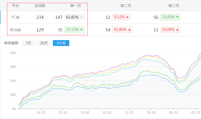The height and width of the screenshot is (119, 201).
Task: Click the 12-02 date on the chart axis
Action: pyautogui.click(x=85, y=113)
